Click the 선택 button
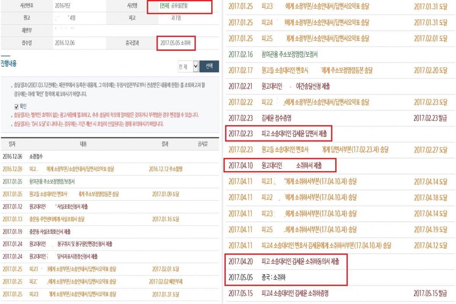Screen dimensions: 456x304 (x=209, y=66)
